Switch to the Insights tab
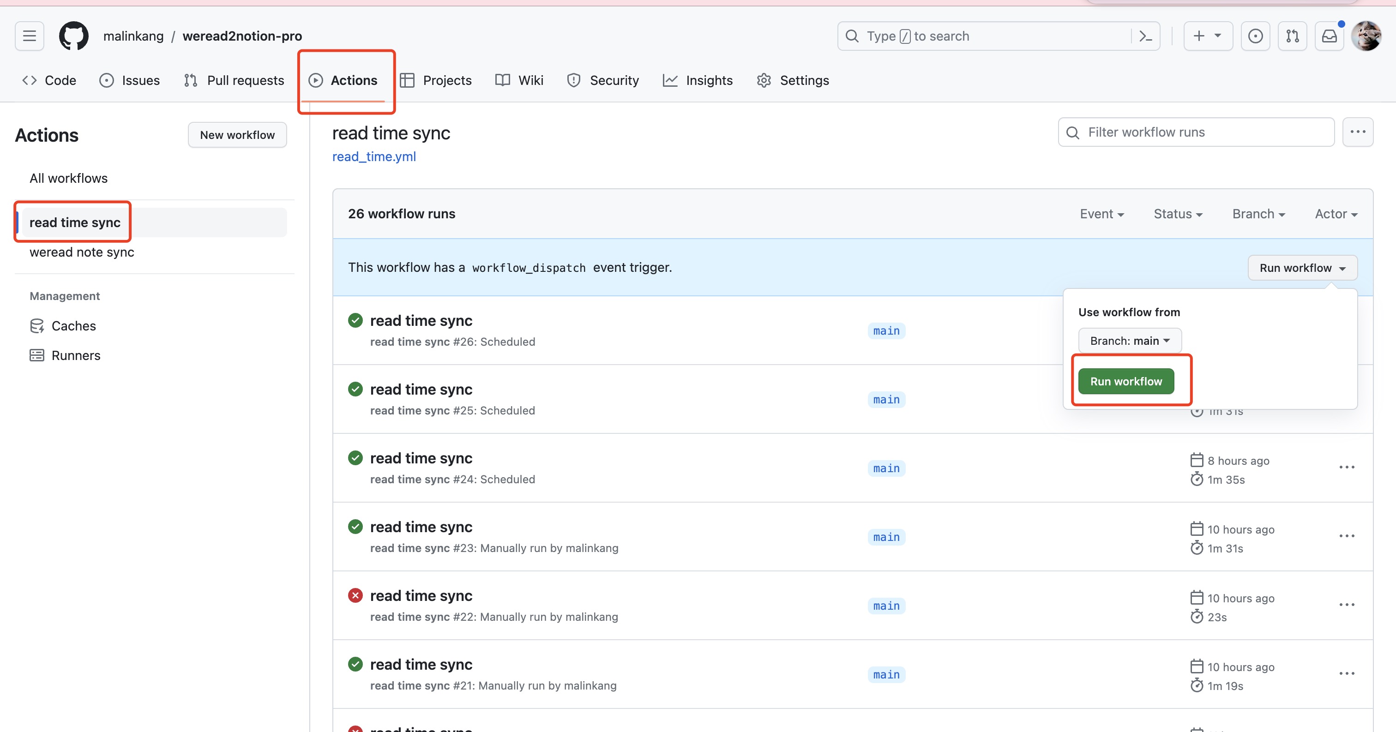Viewport: 1396px width, 732px height. point(698,81)
